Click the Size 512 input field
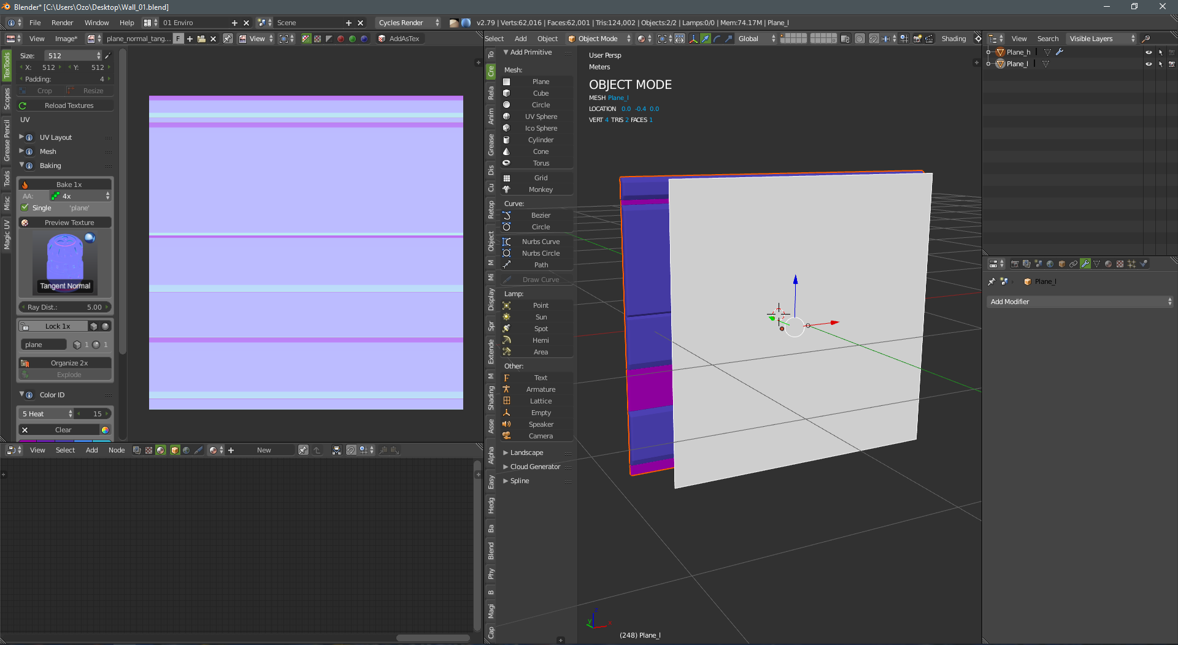The image size is (1178, 645). pos(72,55)
